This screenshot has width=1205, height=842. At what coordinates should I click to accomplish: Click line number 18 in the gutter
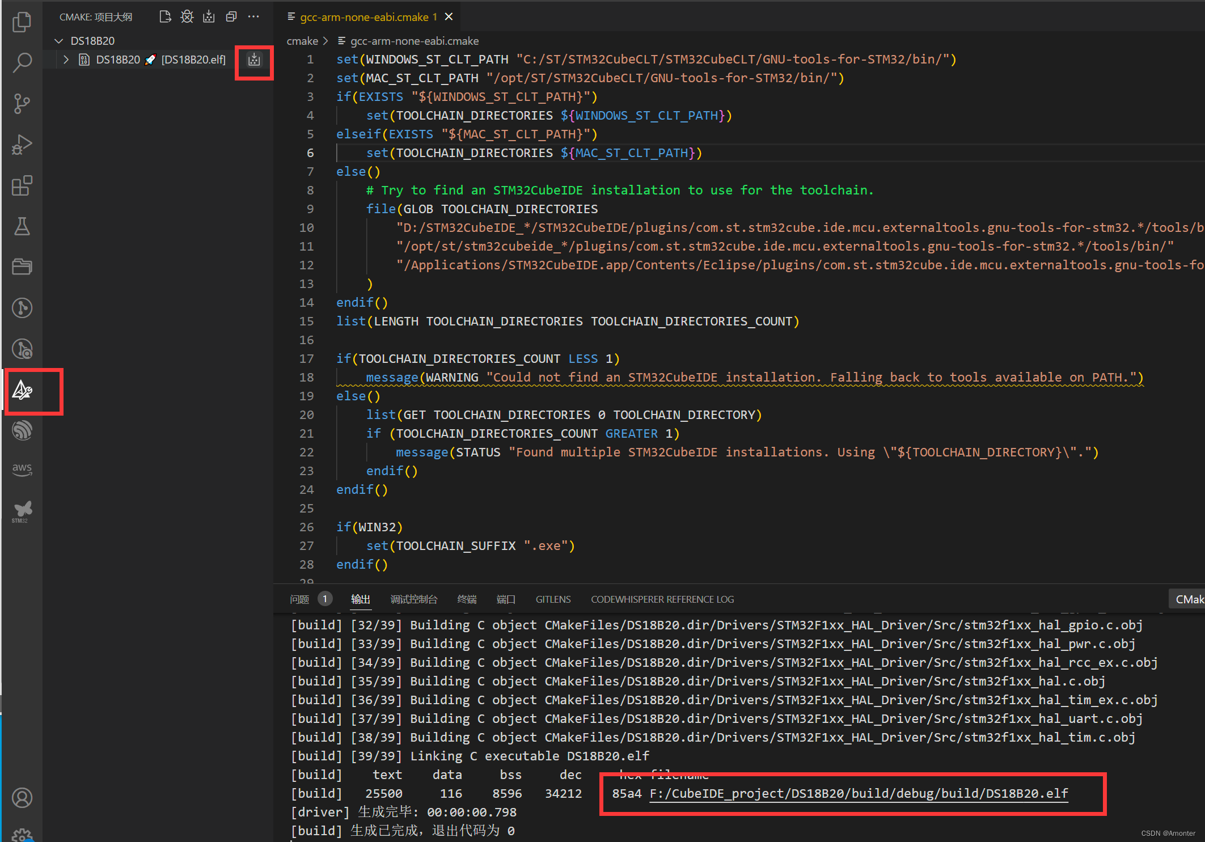point(306,377)
